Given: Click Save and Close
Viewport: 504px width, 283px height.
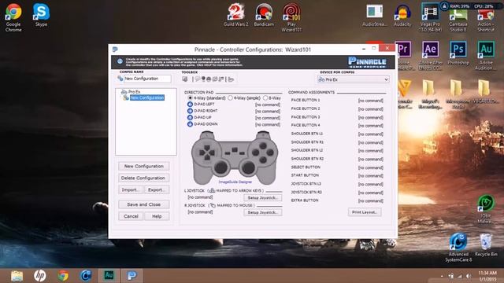Looking at the screenshot, I should 143,204.
